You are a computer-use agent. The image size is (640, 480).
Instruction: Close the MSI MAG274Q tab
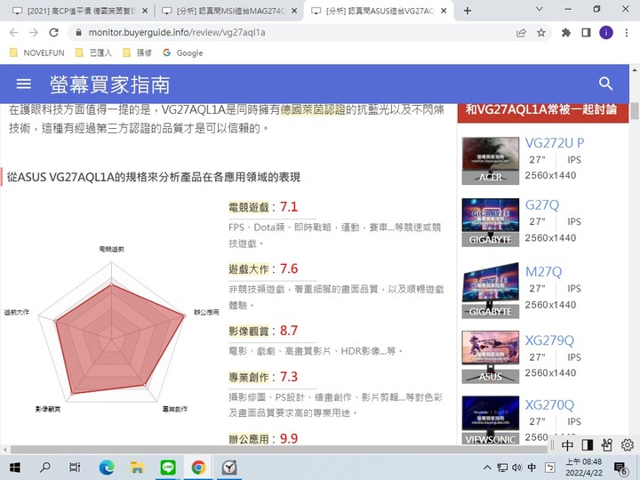point(294,11)
